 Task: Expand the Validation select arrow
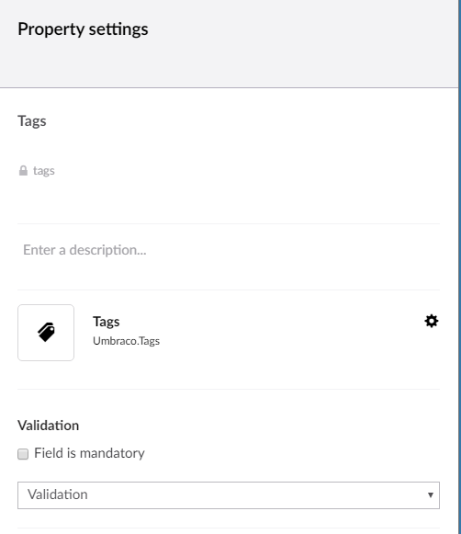point(431,494)
